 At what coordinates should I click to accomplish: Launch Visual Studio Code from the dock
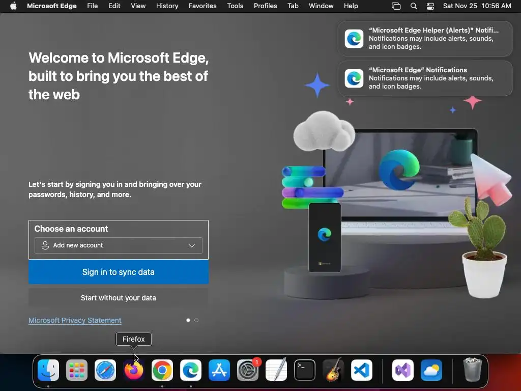362,370
